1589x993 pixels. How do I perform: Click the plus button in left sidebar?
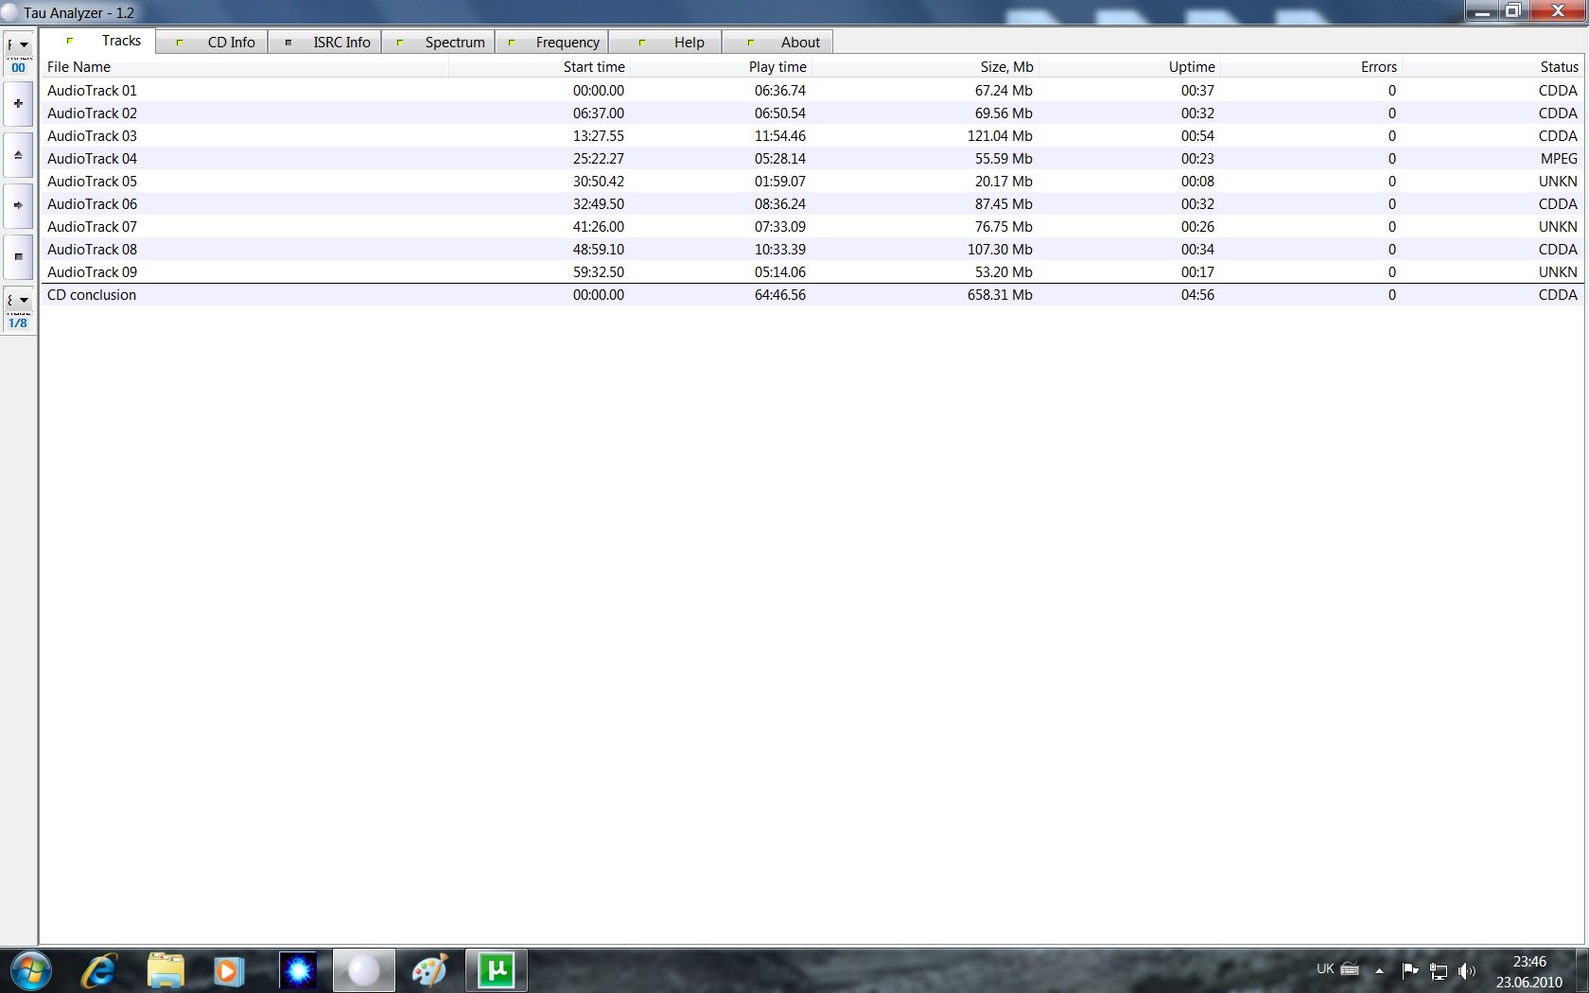[18, 104]
